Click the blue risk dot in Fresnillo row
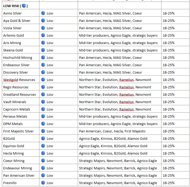 pos(43,183)
